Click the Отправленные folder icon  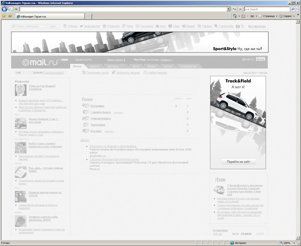coord(86,118)
